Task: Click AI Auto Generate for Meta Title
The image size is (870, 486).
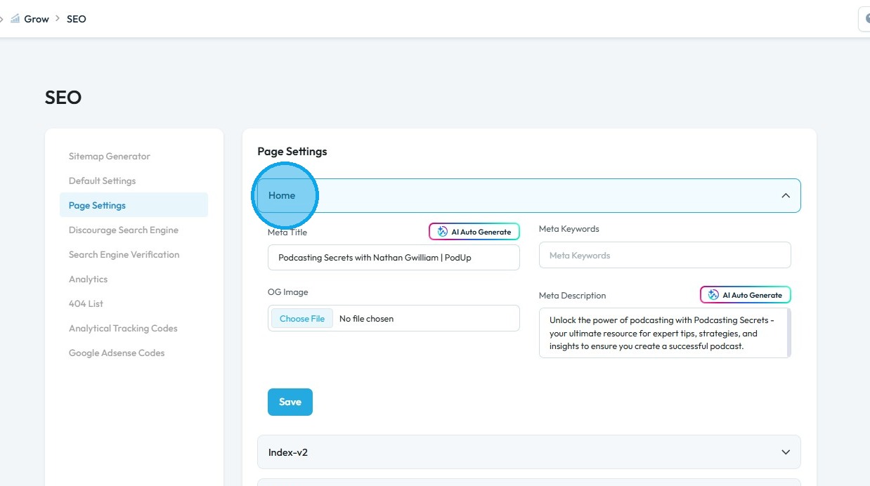Action: (474, 232)
